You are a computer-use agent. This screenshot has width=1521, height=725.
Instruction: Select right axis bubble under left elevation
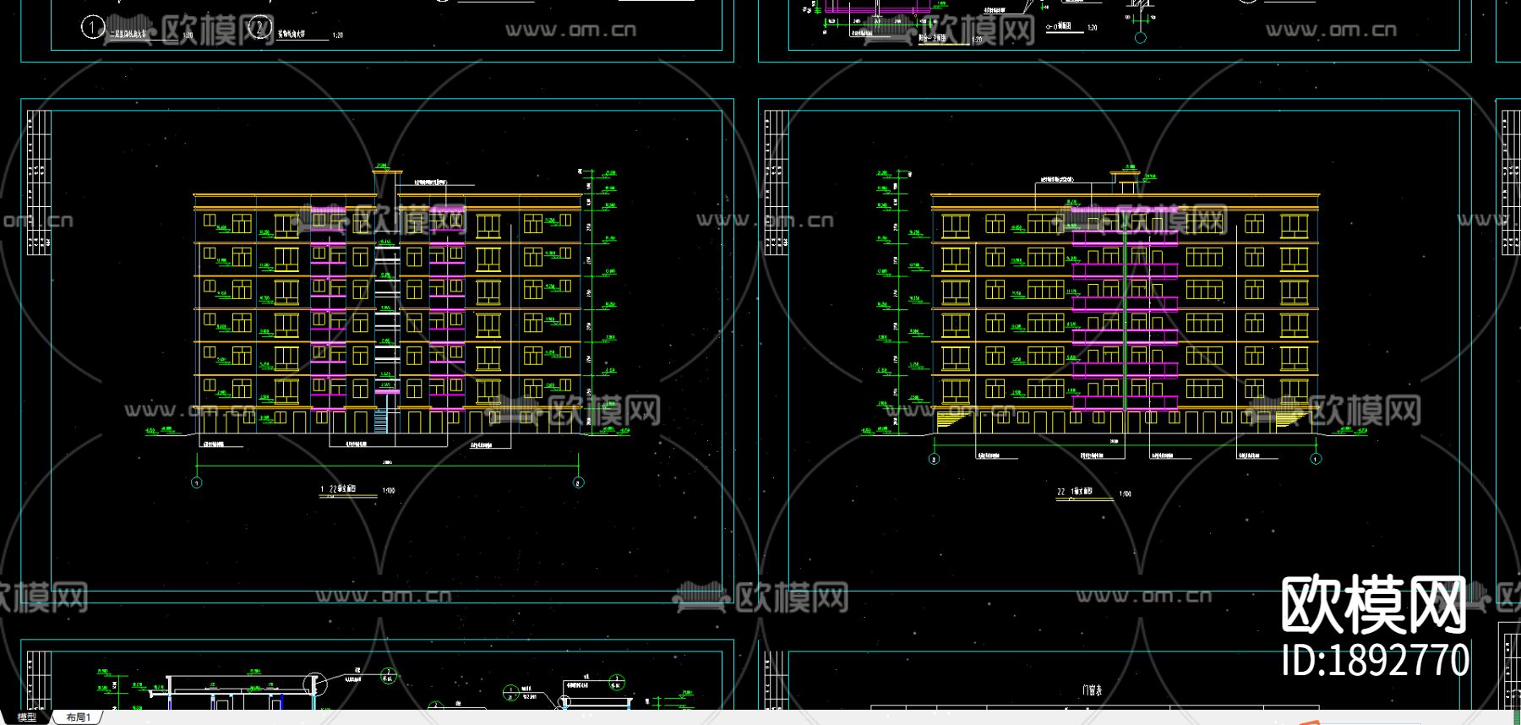pyautogui.click(x=579, y=483)
